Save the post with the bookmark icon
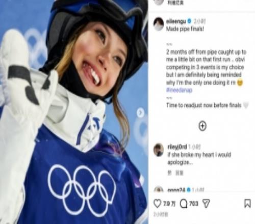 [x=247, y=204]
